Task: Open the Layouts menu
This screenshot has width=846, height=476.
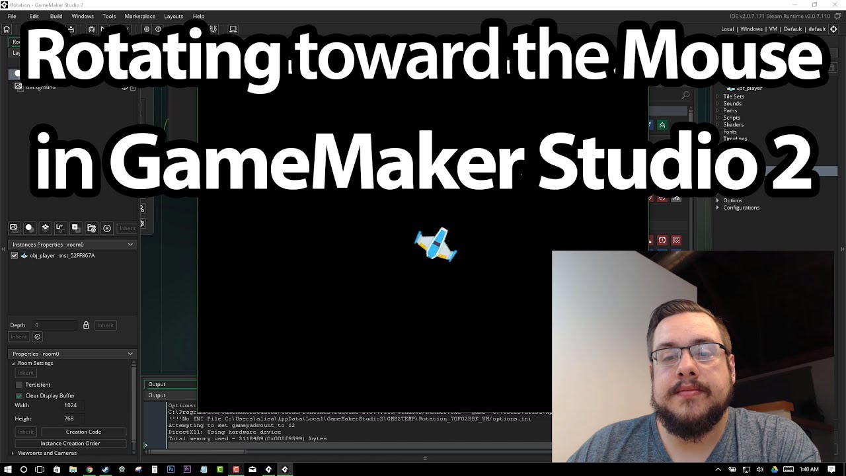Action: 174,16
